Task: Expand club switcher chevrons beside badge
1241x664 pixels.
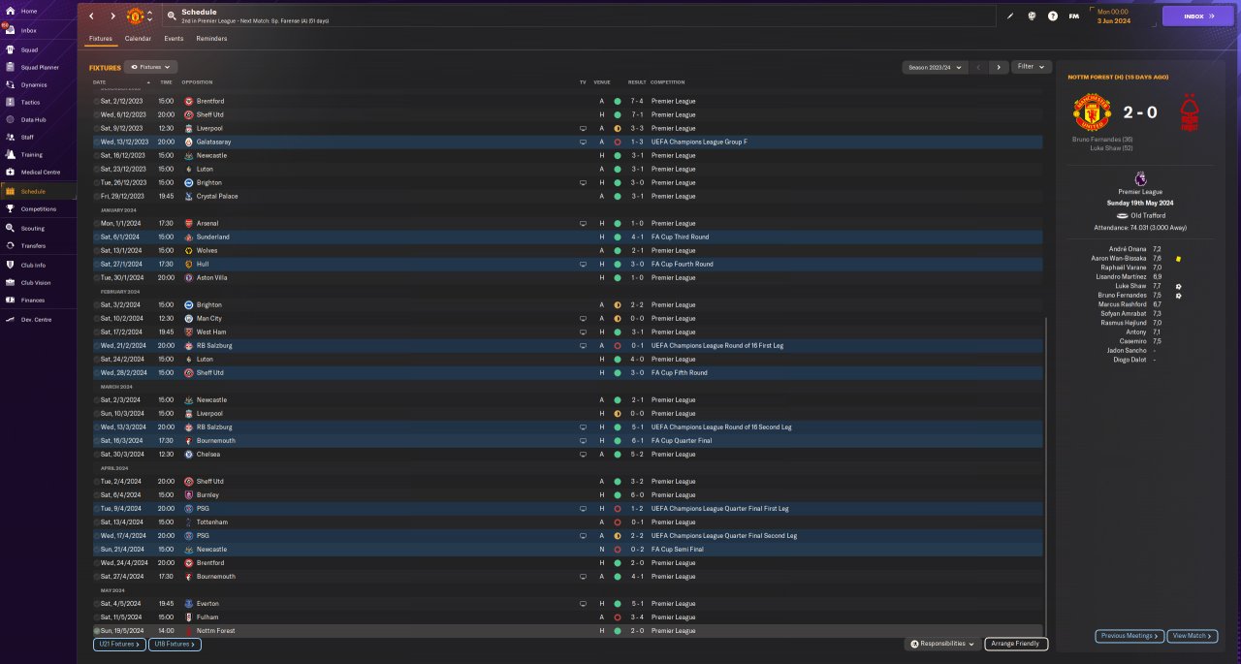Action: click(x=149, y=16)
